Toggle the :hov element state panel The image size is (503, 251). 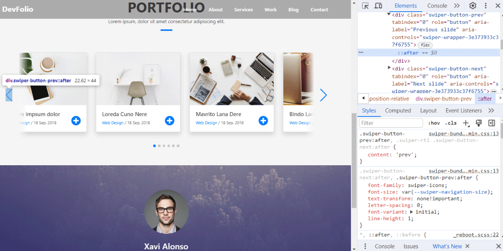click(434, 123)
